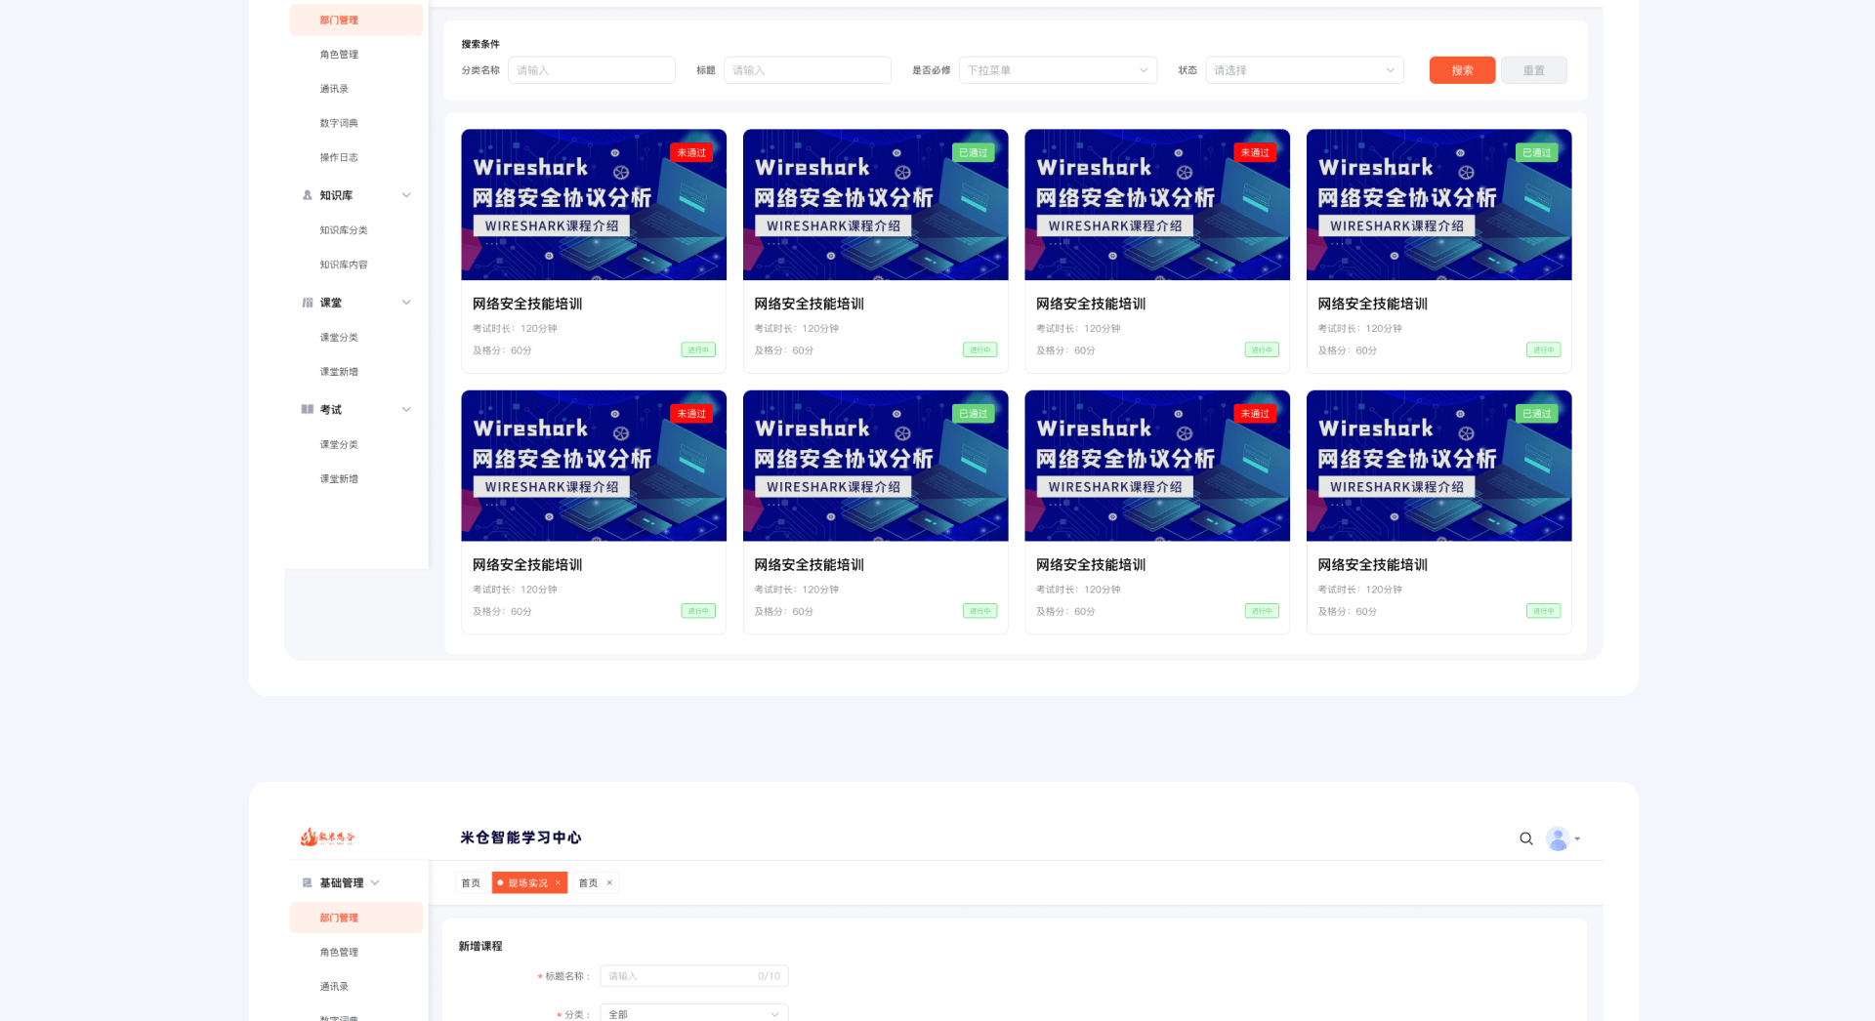The width and height of the screenshot is (1875, 1021).
Task: Open first course thumbnail in bottom row
Action: tap(594, 466)
